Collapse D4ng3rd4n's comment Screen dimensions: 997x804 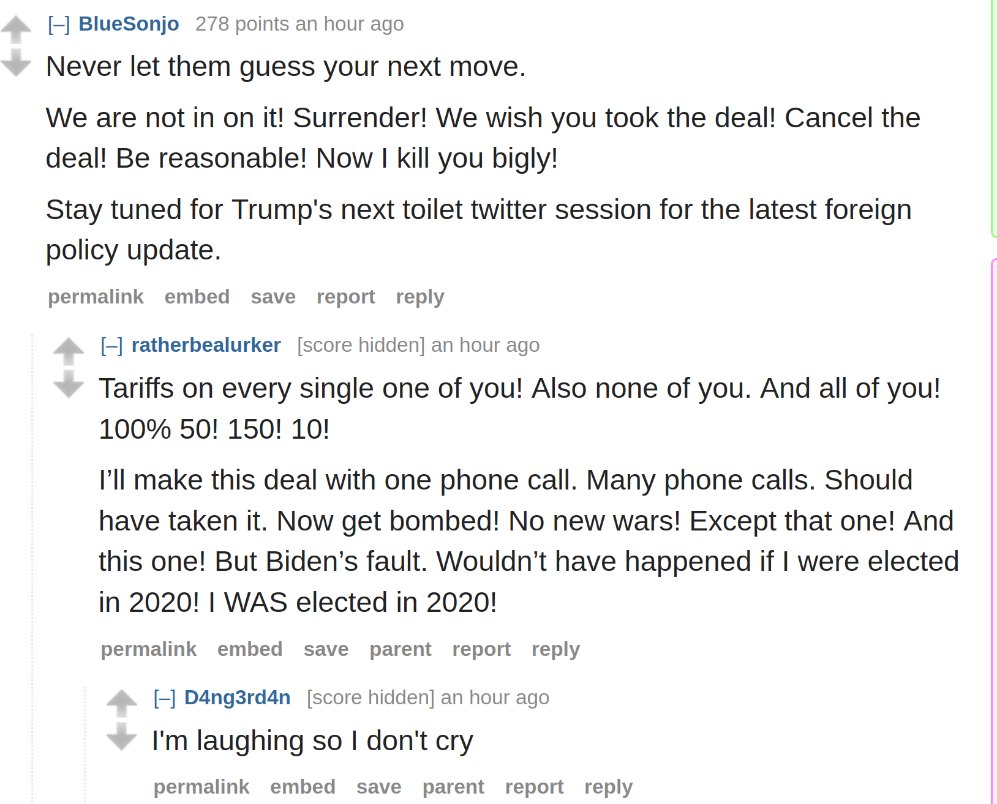click(165, 698)
